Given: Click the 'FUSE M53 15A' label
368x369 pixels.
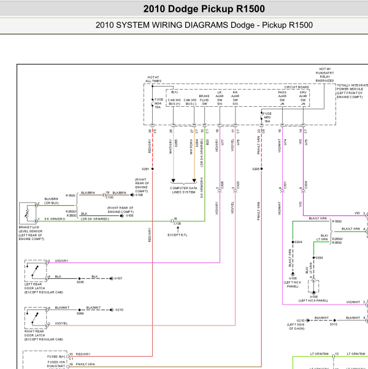Looking at the screenshot, I should tap(267, 117).
